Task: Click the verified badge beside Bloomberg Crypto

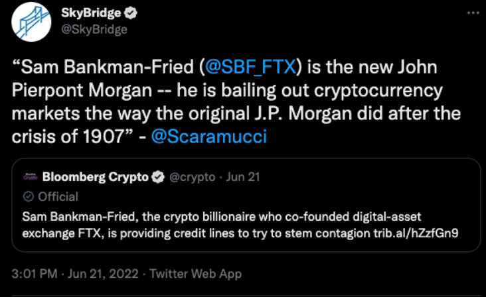Action: [158, 177]
